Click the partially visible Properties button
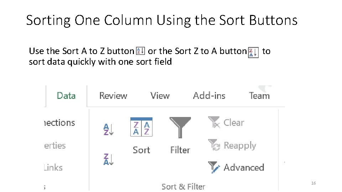 pos(55,145)
